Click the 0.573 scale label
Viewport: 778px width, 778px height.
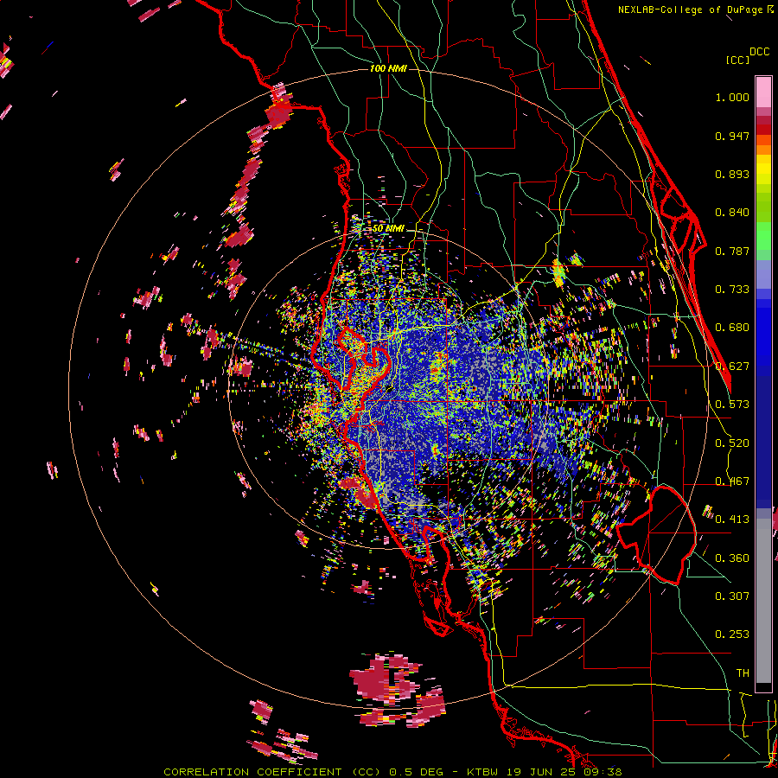click(732, 405)
